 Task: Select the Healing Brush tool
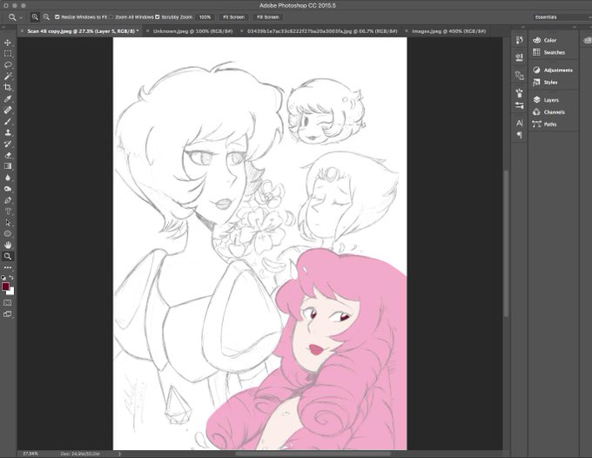pos(8,110)
